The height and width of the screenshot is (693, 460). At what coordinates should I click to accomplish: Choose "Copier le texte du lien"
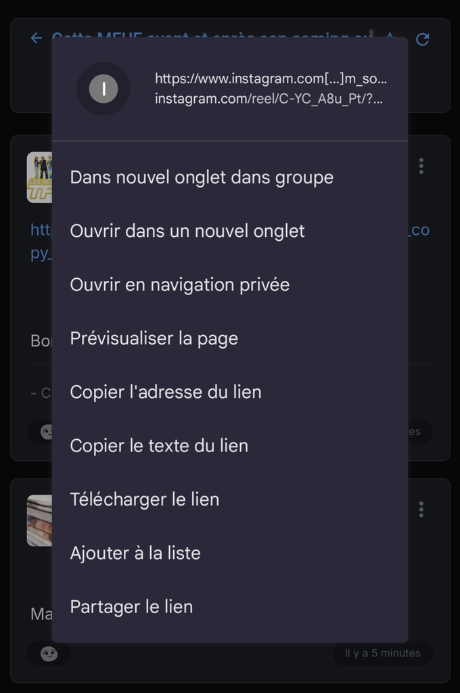click(159, 445)
